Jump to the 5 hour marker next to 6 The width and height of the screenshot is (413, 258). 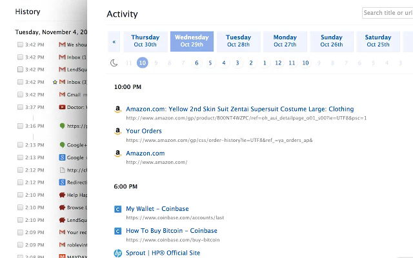click(210, 63)
